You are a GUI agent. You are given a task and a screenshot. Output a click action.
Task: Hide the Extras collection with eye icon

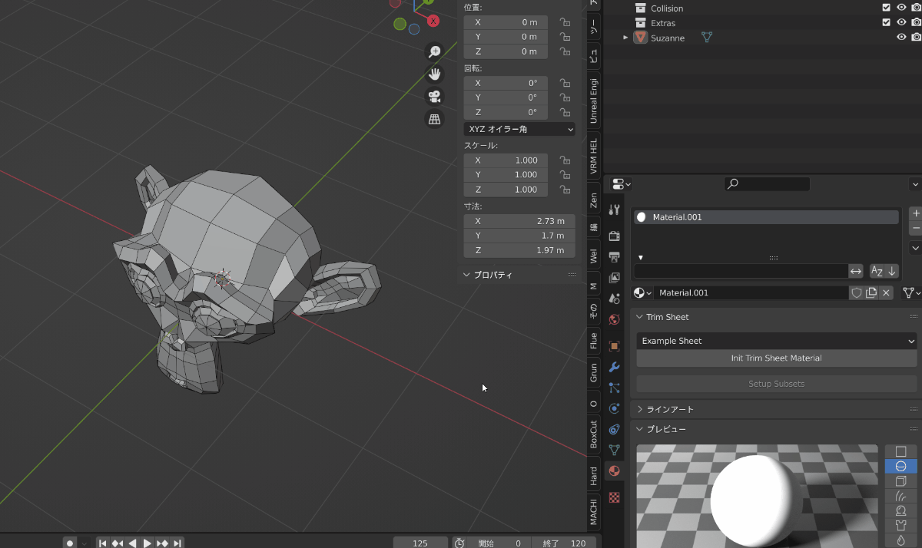click(x=901, y=22)
